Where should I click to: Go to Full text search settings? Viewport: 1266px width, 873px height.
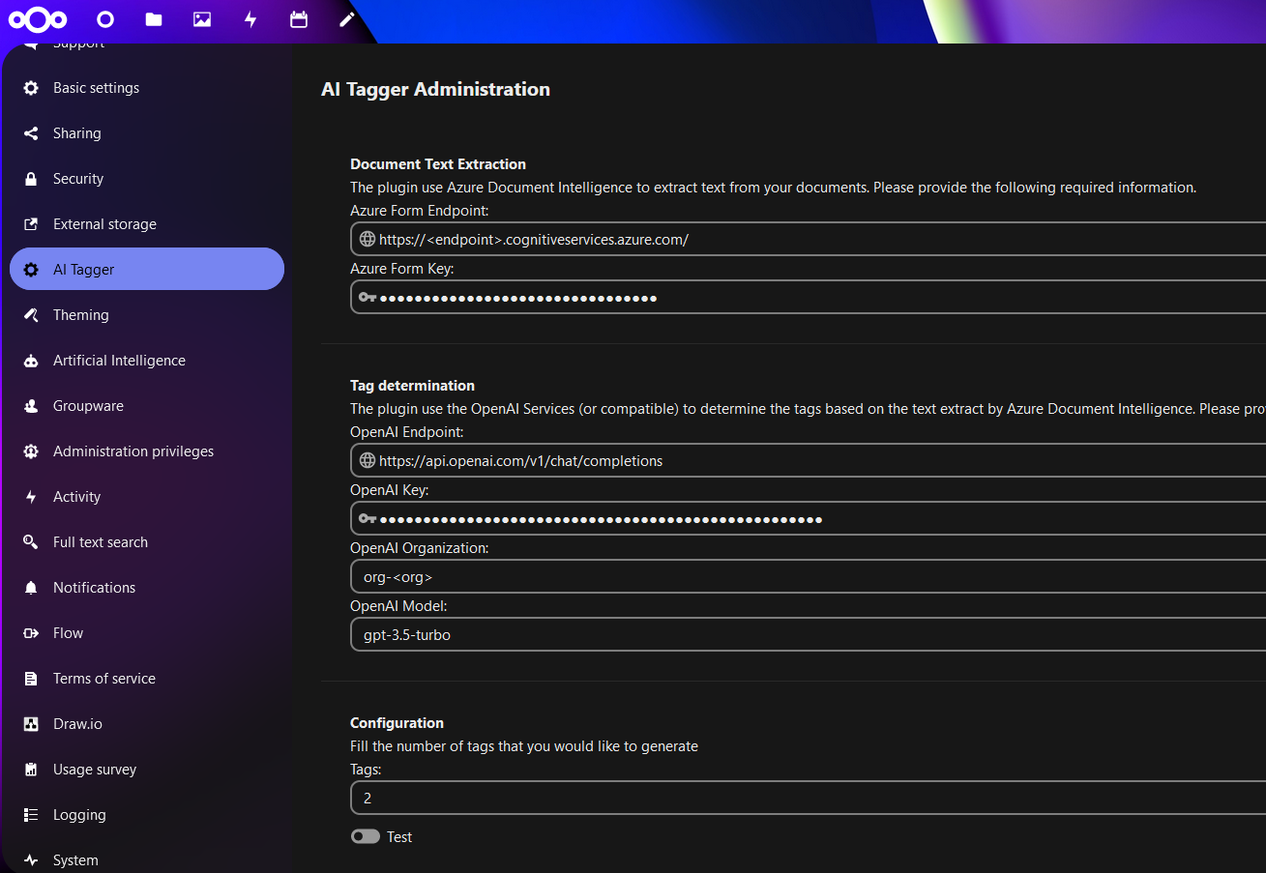[100, 542]
